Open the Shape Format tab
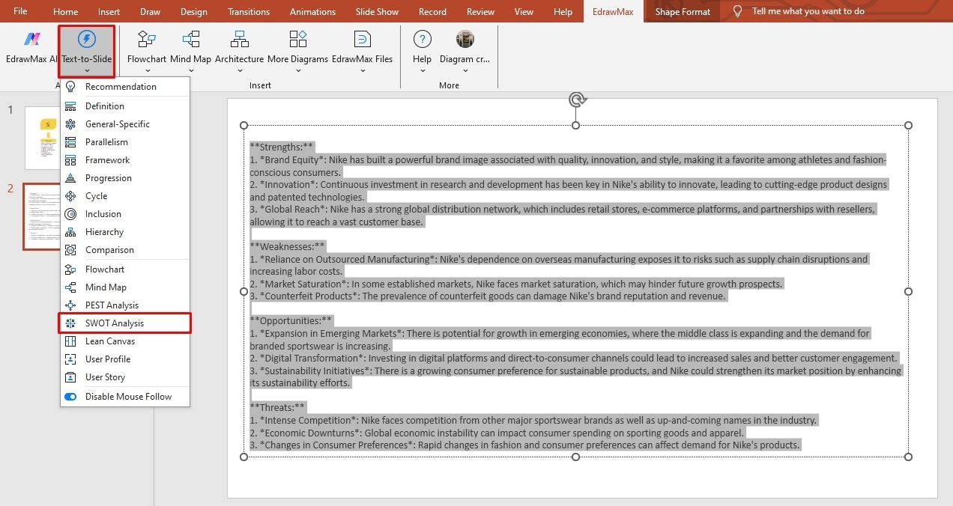 tap(682, 12)
